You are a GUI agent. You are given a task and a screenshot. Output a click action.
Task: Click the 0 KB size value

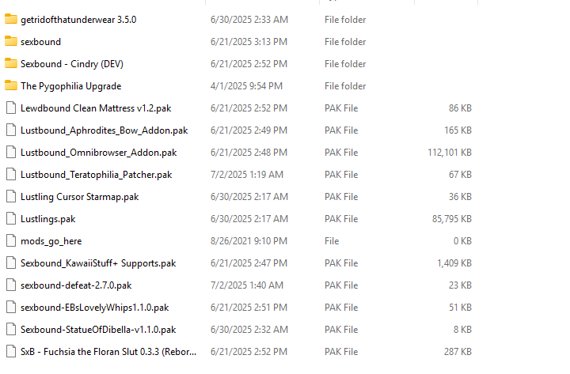tap(462, 241)
